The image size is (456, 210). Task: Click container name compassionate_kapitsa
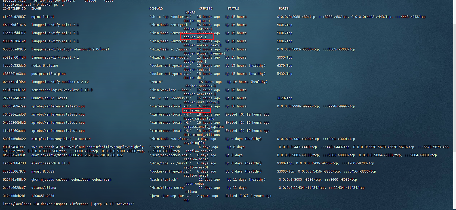(x=204, y=127)
